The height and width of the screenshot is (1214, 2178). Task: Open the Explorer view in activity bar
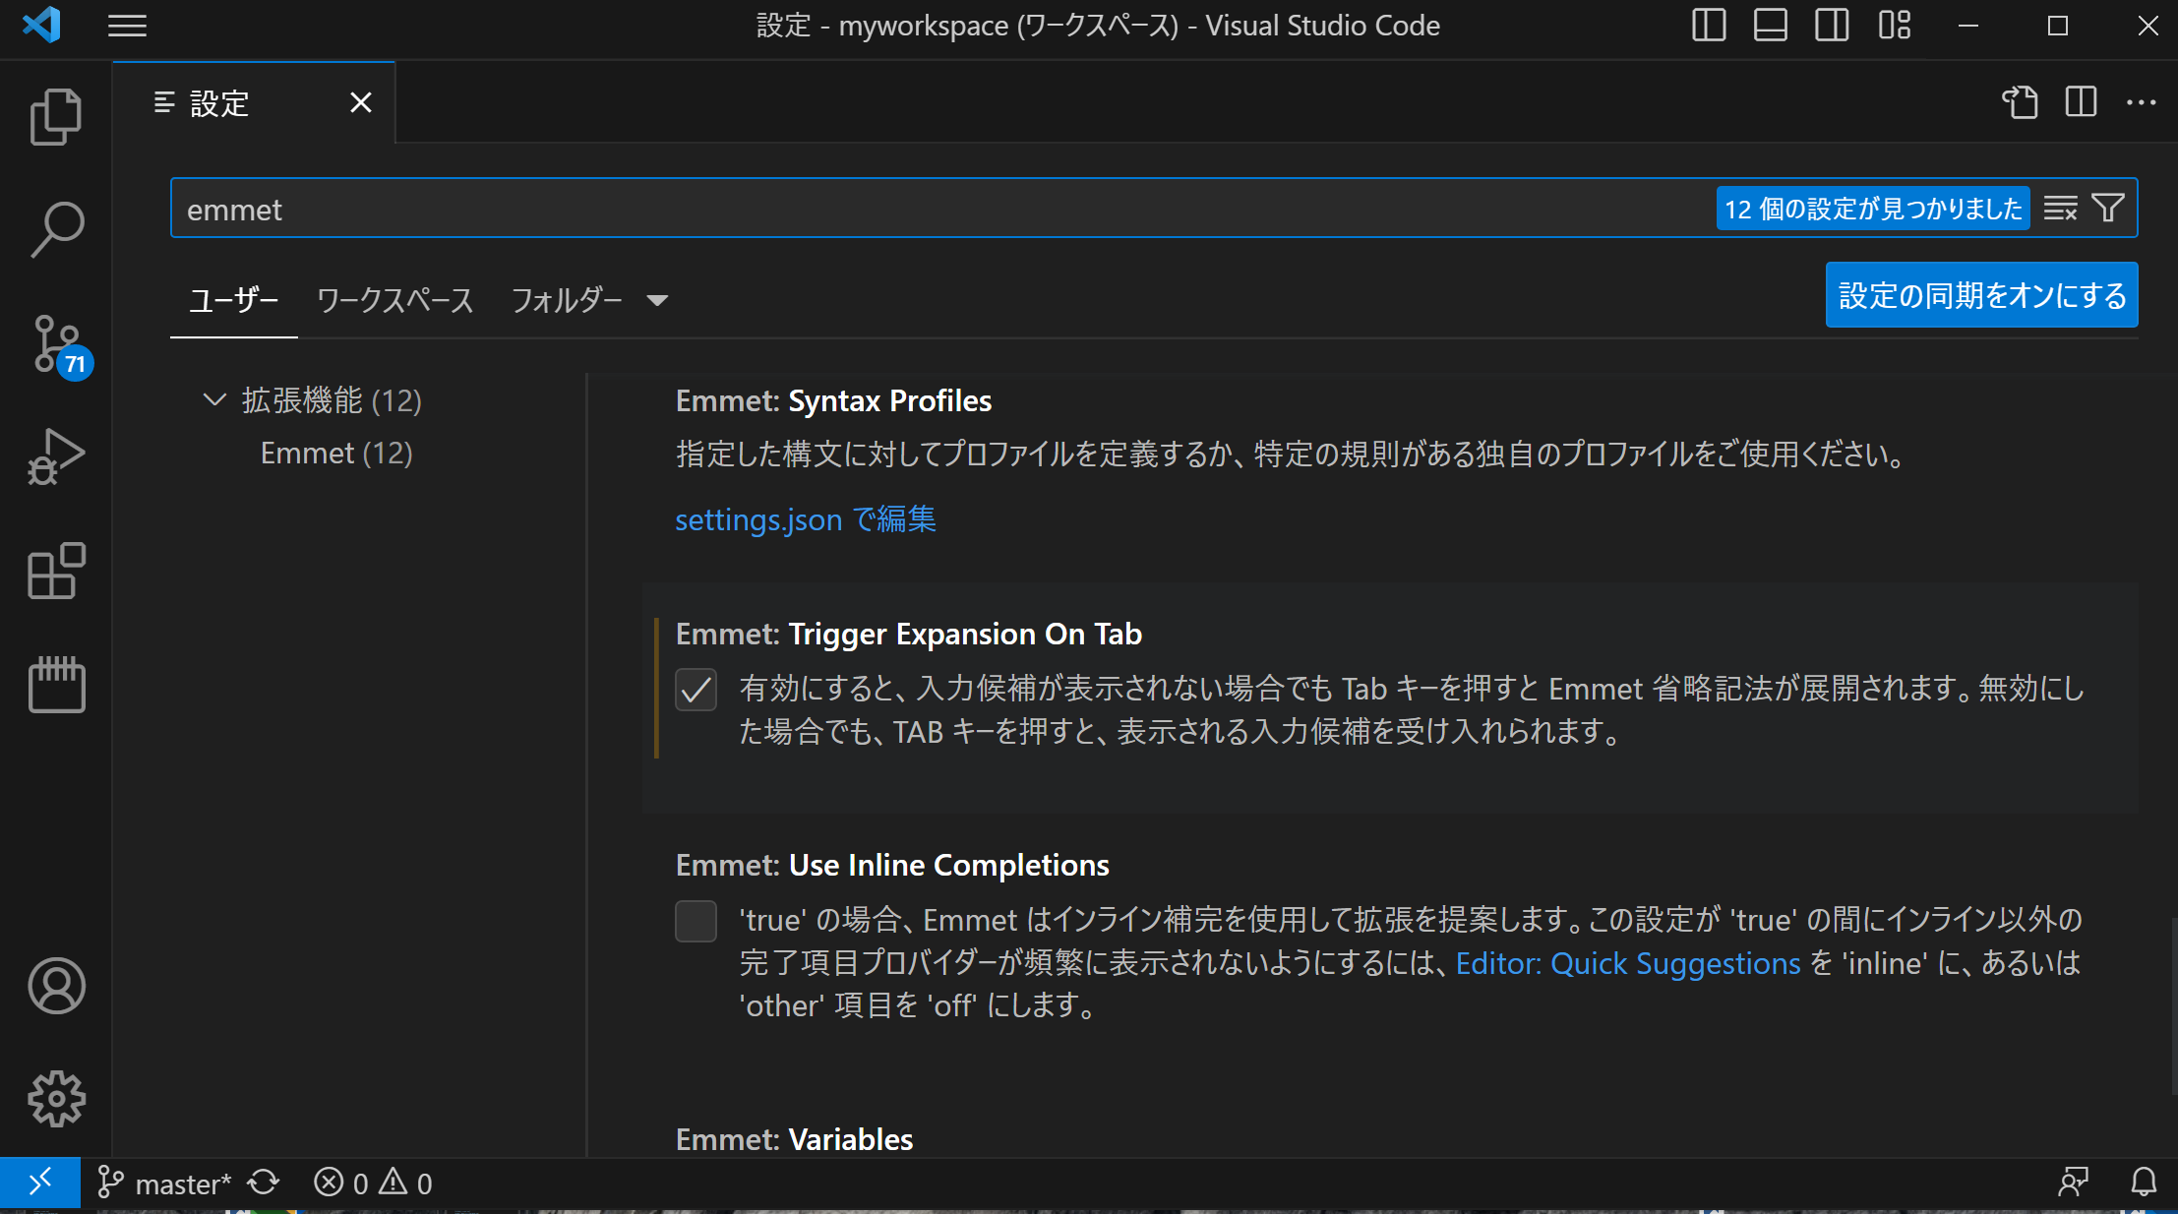pyautogui.click(x=56, y=117)
